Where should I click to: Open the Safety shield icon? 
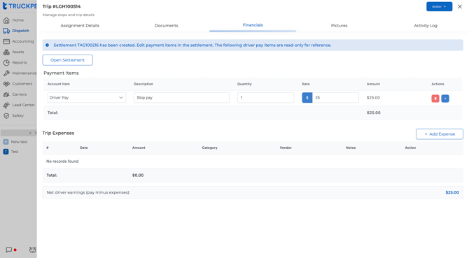[6, 115]
